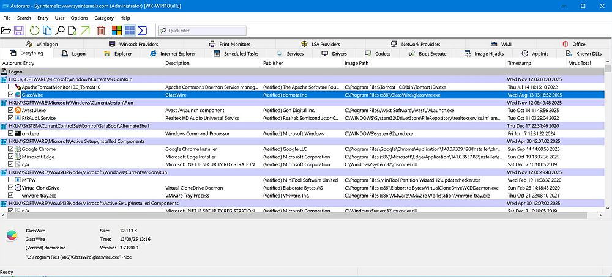Click the Virtual CloneDrive disc icon

coord(18,188)
